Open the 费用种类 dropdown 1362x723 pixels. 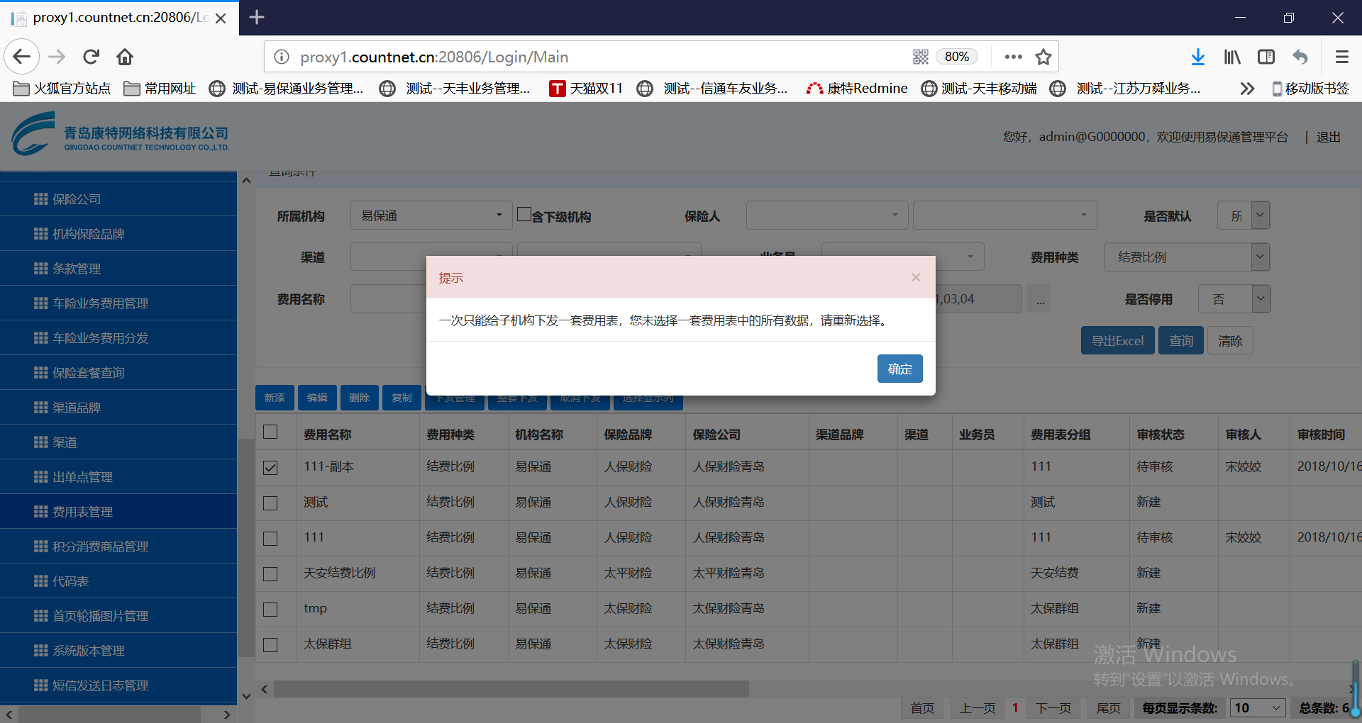[1186, 257]
